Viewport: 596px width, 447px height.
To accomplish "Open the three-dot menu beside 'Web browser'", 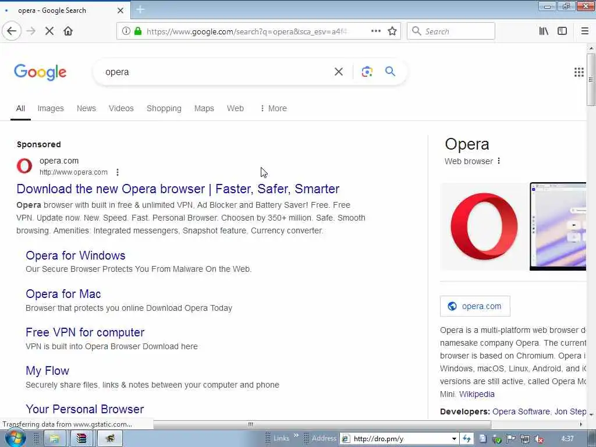I will (499, 161).
